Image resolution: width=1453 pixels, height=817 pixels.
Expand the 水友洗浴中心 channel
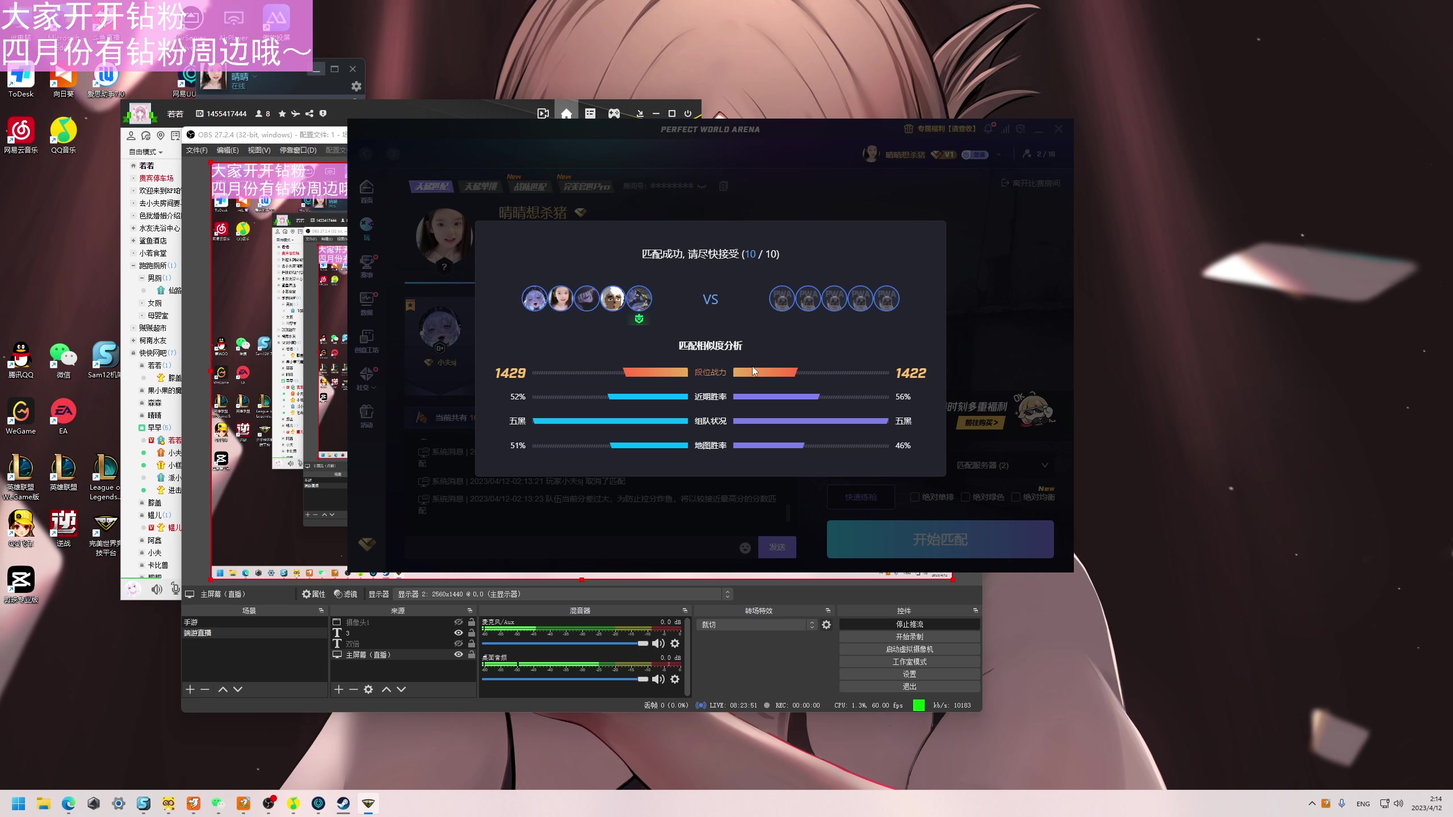click(x=133, y=228)
